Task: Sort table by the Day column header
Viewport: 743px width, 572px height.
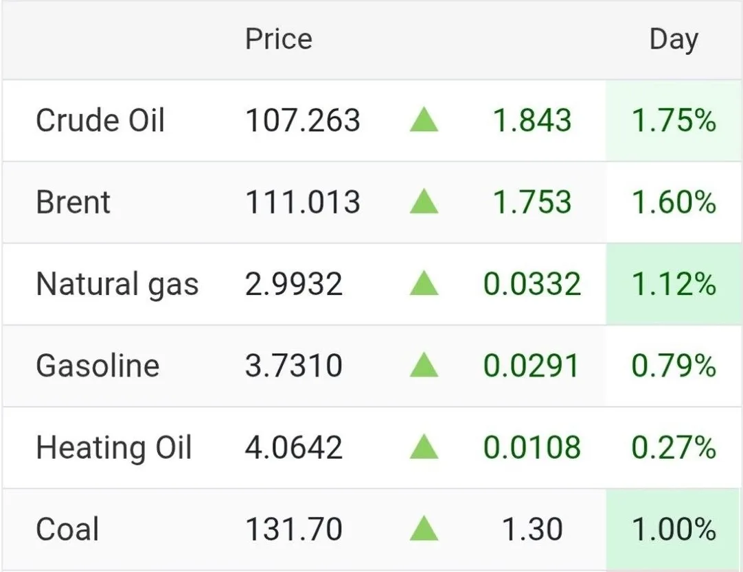Action: [x=674, y=40]
